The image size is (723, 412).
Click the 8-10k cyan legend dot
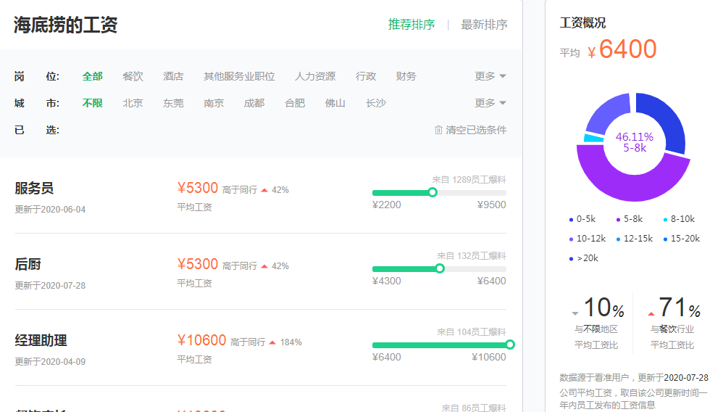coord(665,220)
